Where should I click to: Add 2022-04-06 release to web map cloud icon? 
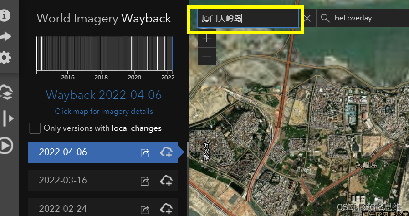tap(166, 152)
